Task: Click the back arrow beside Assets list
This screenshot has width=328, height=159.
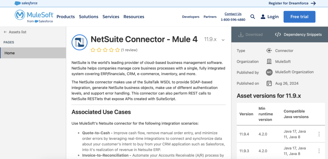Action: click(x=5, y=32)
